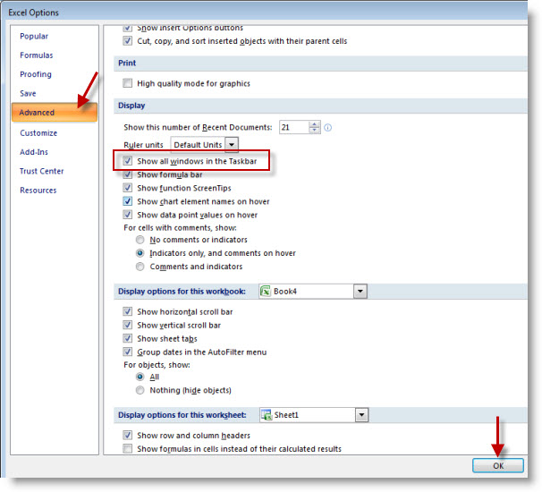Select the Advanced options category
Viewport: 542px width, 492px height.
click(x=55, y=113)
